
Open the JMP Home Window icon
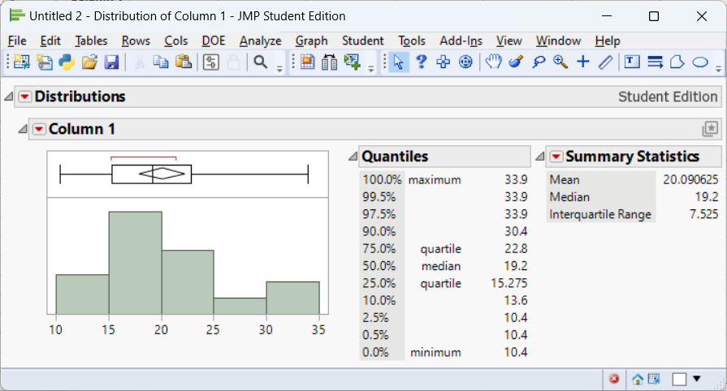638,379
